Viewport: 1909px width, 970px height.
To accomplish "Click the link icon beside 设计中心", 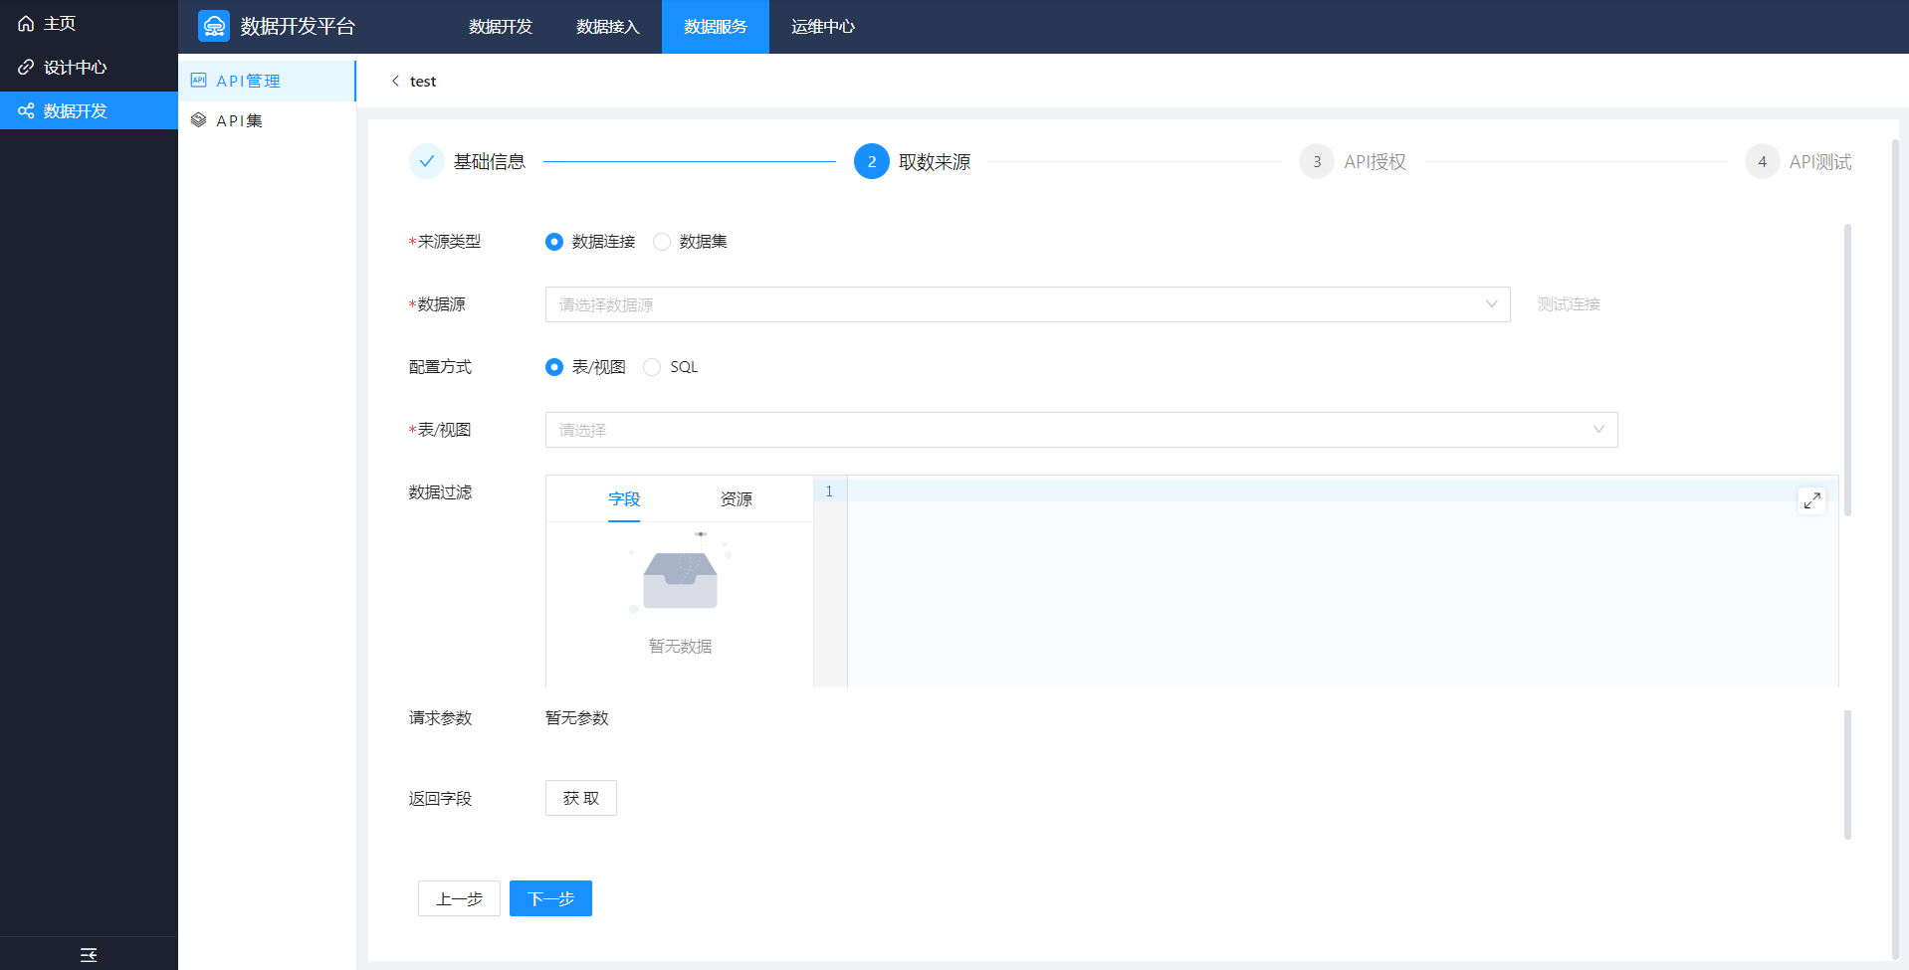I will (x=26, y=68).
